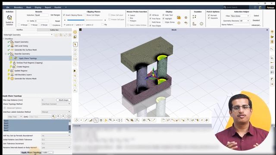Click the Generate the Volume Mesh task icon
Screen dimensions: 276x155
[12, 78]
